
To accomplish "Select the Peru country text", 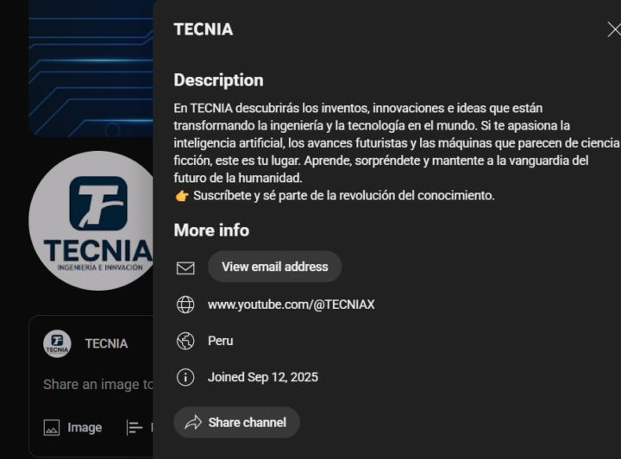I will (221, 341).
